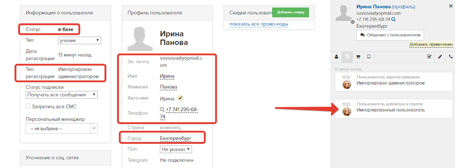
Task: Click the side panel phone '+7 741 295-68-74'
Action: click(373, 19)
